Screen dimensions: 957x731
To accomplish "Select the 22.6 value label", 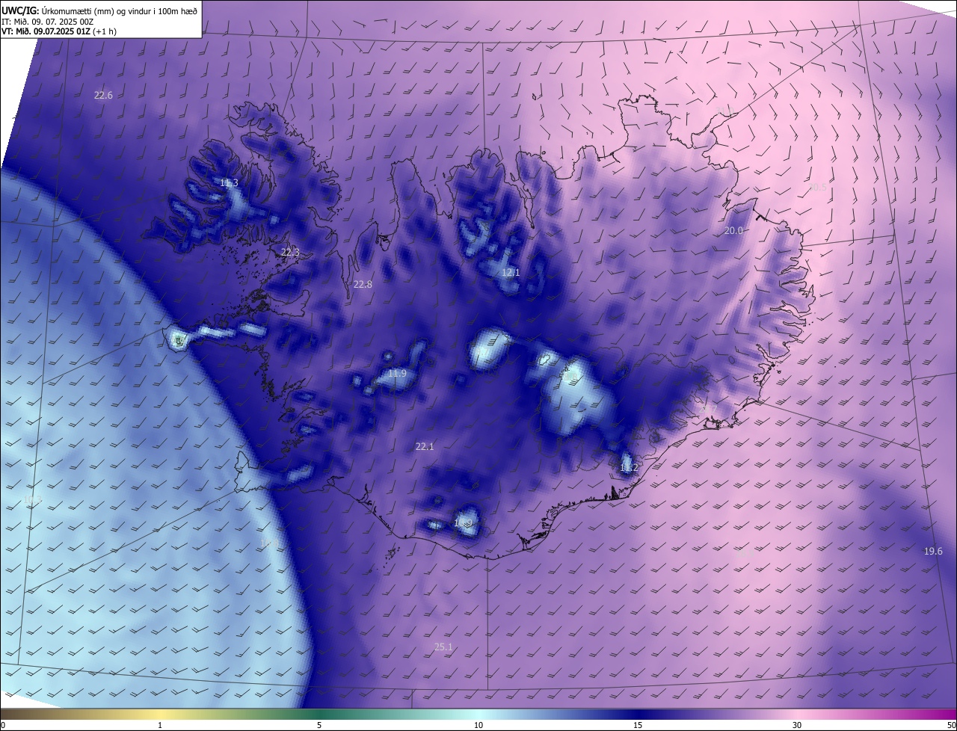I will coord(103,95).
